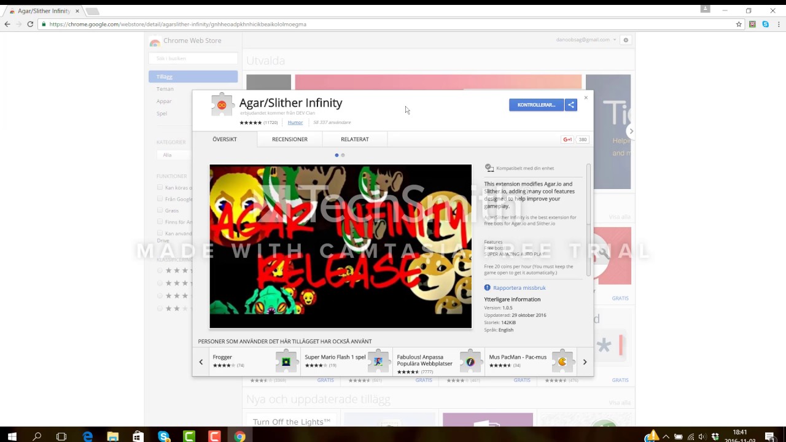Open the Windows Start menu
The image size is (786, 442).
(12, 436)
